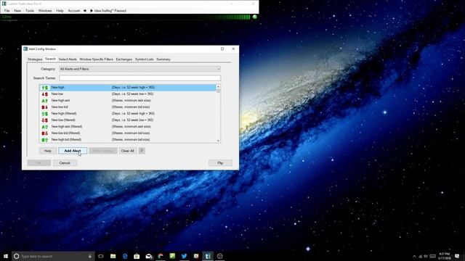Select the New high alert icon
The image size is (465, 261).
click(x=45, y=88)
